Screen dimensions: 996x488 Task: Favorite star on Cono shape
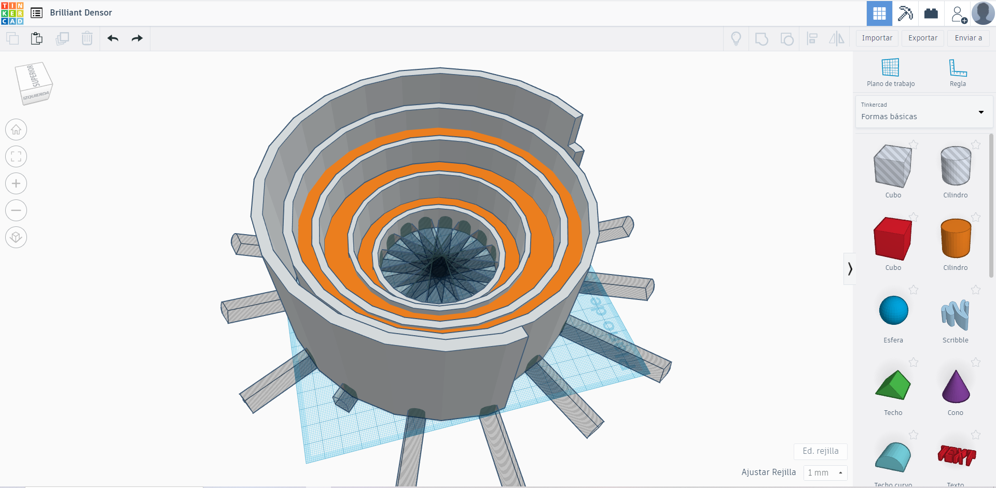pyautogui.click(x=976, y=362)
